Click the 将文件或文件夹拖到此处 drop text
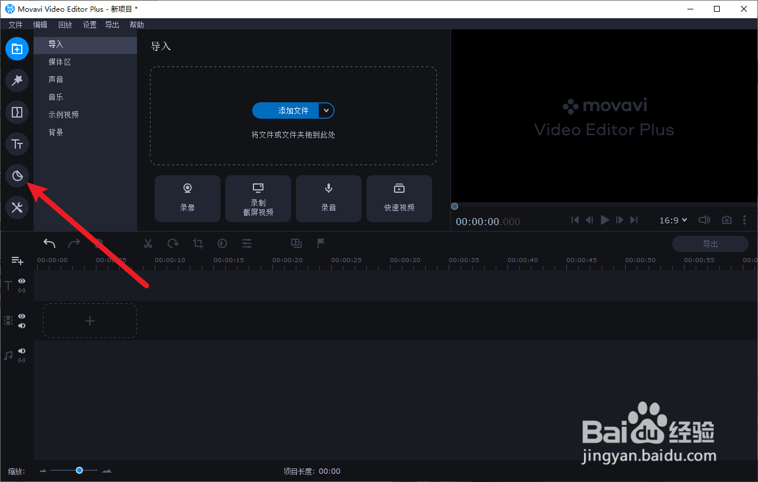The height and width of the screenshot is (482, 758). tap(293, 135)
